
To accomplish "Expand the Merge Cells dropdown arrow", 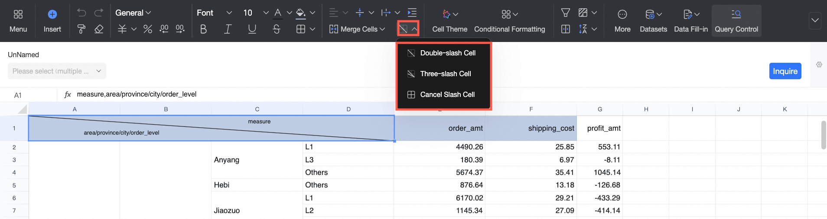I will (382, 29).
